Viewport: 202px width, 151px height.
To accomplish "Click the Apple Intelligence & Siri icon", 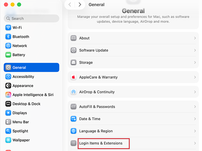I will click(8, 95).
